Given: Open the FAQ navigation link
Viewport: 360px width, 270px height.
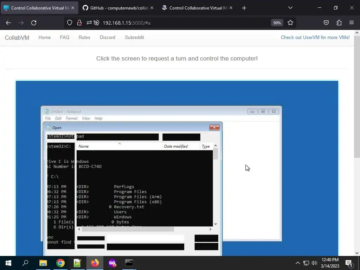Looking at the screenshot, I should coord(65,37).
